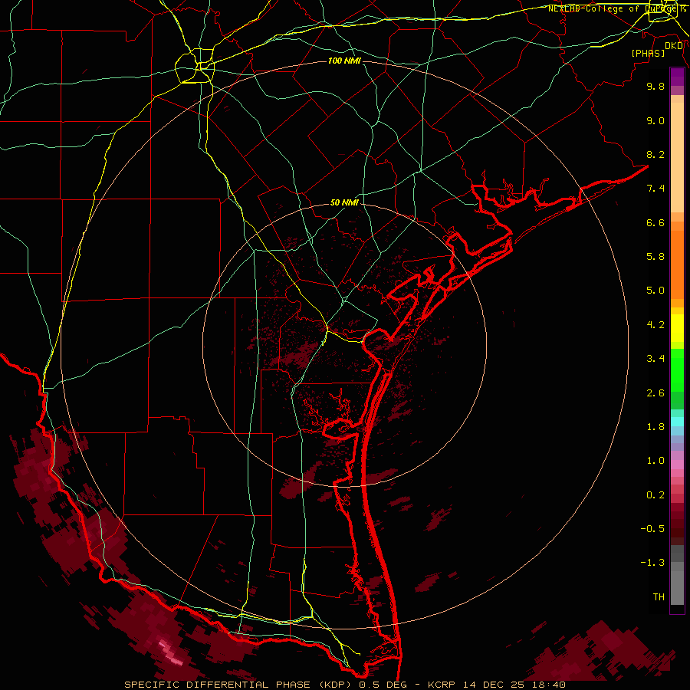
Task: Click the -0.5 scale label
Action: coord(652,529)
